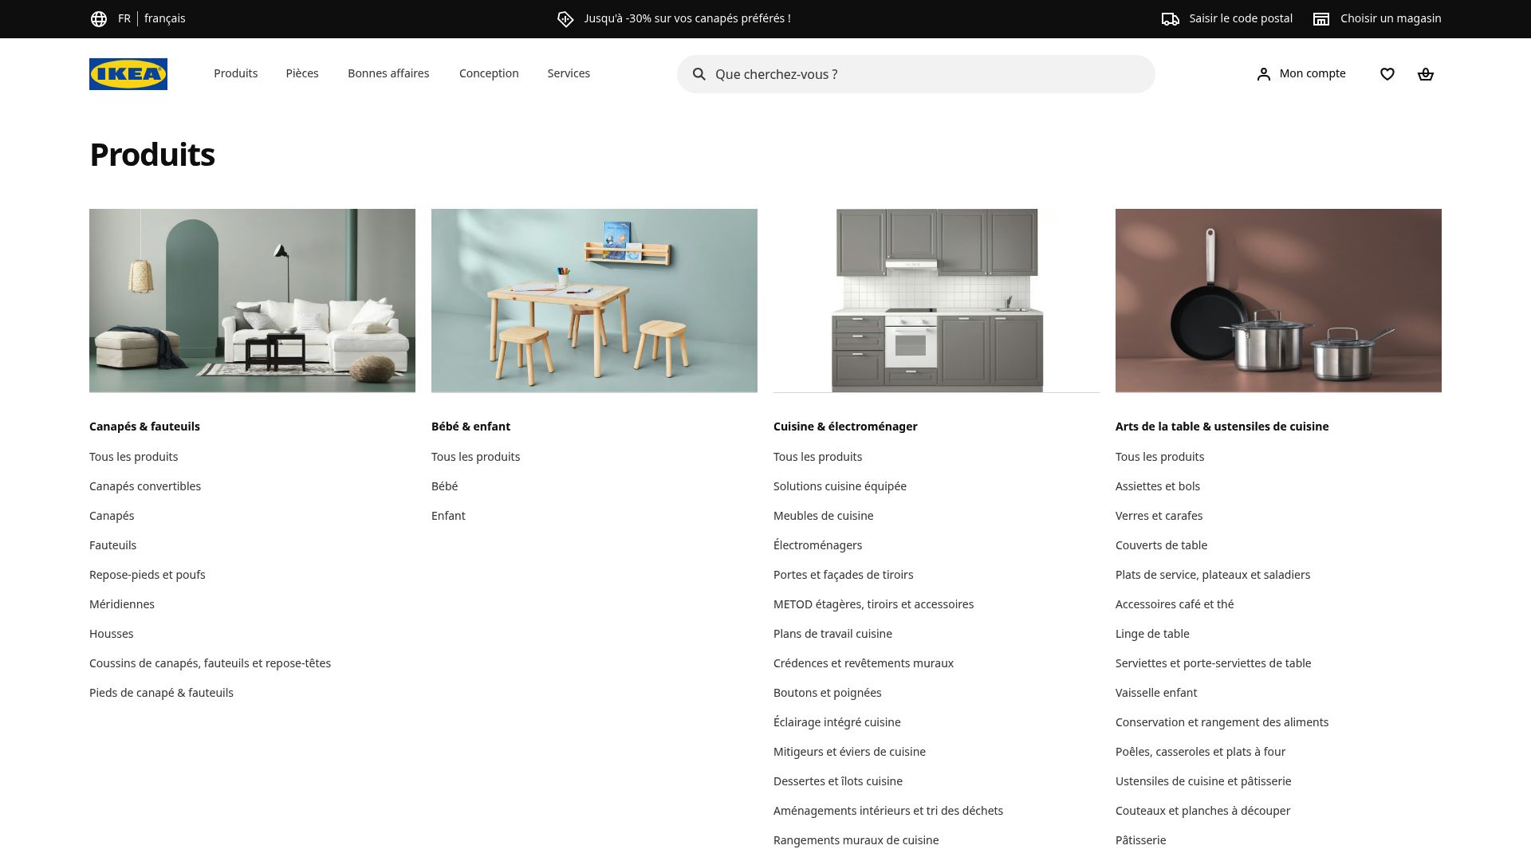Choose the français language link
The image size is (1531, 861).
point(165,18)
